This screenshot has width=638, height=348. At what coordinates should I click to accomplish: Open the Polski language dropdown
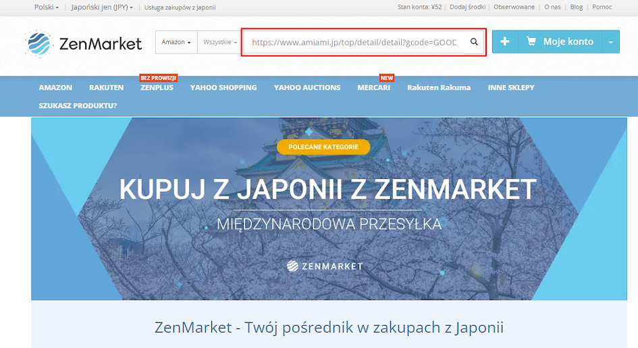(x=47, y=7)
